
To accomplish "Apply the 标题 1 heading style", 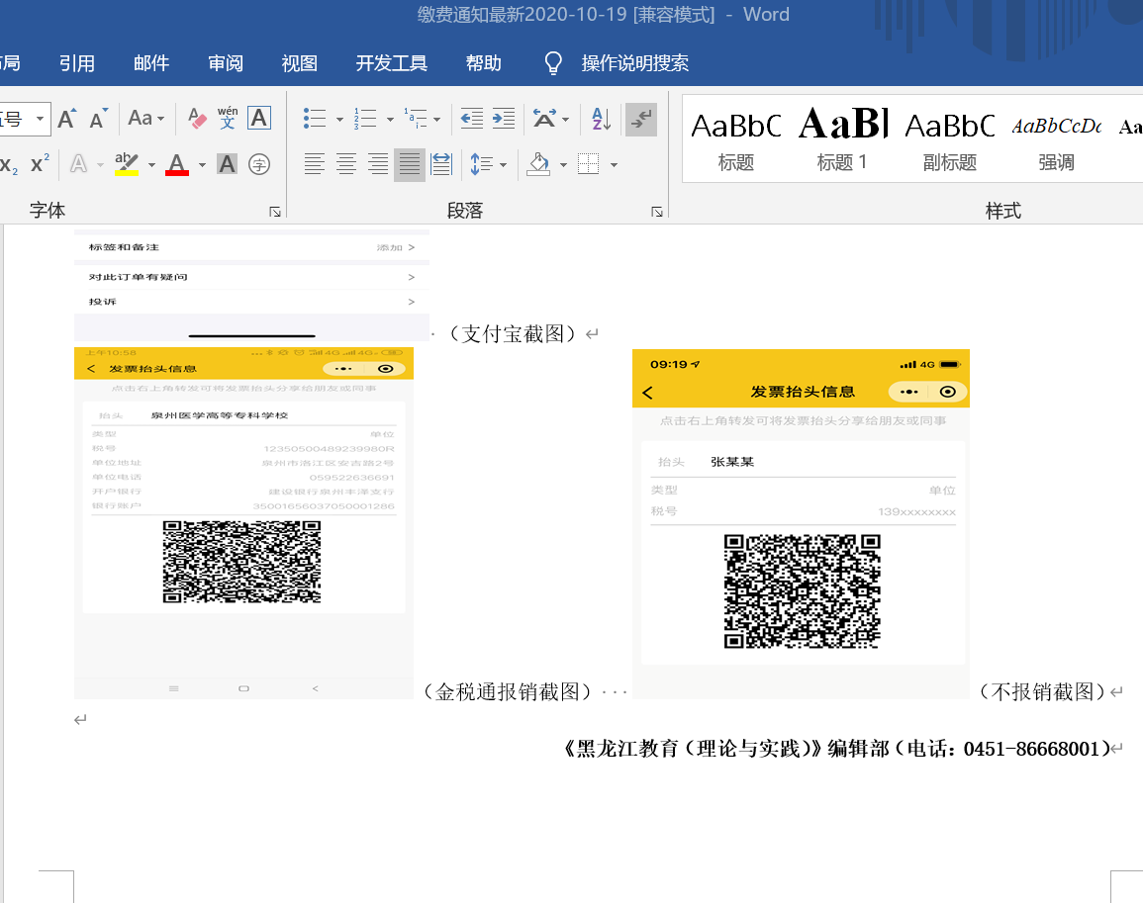I will pyautogui.click(x=843, y=139).
